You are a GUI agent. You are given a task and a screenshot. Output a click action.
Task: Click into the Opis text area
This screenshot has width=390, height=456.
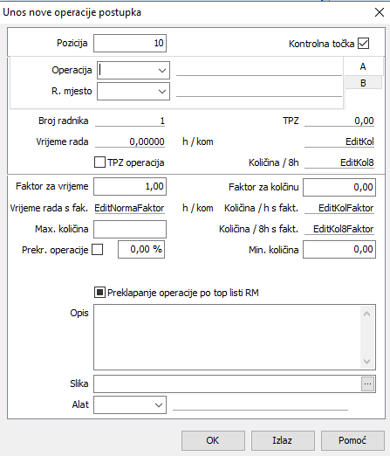(x=227, y=337)
